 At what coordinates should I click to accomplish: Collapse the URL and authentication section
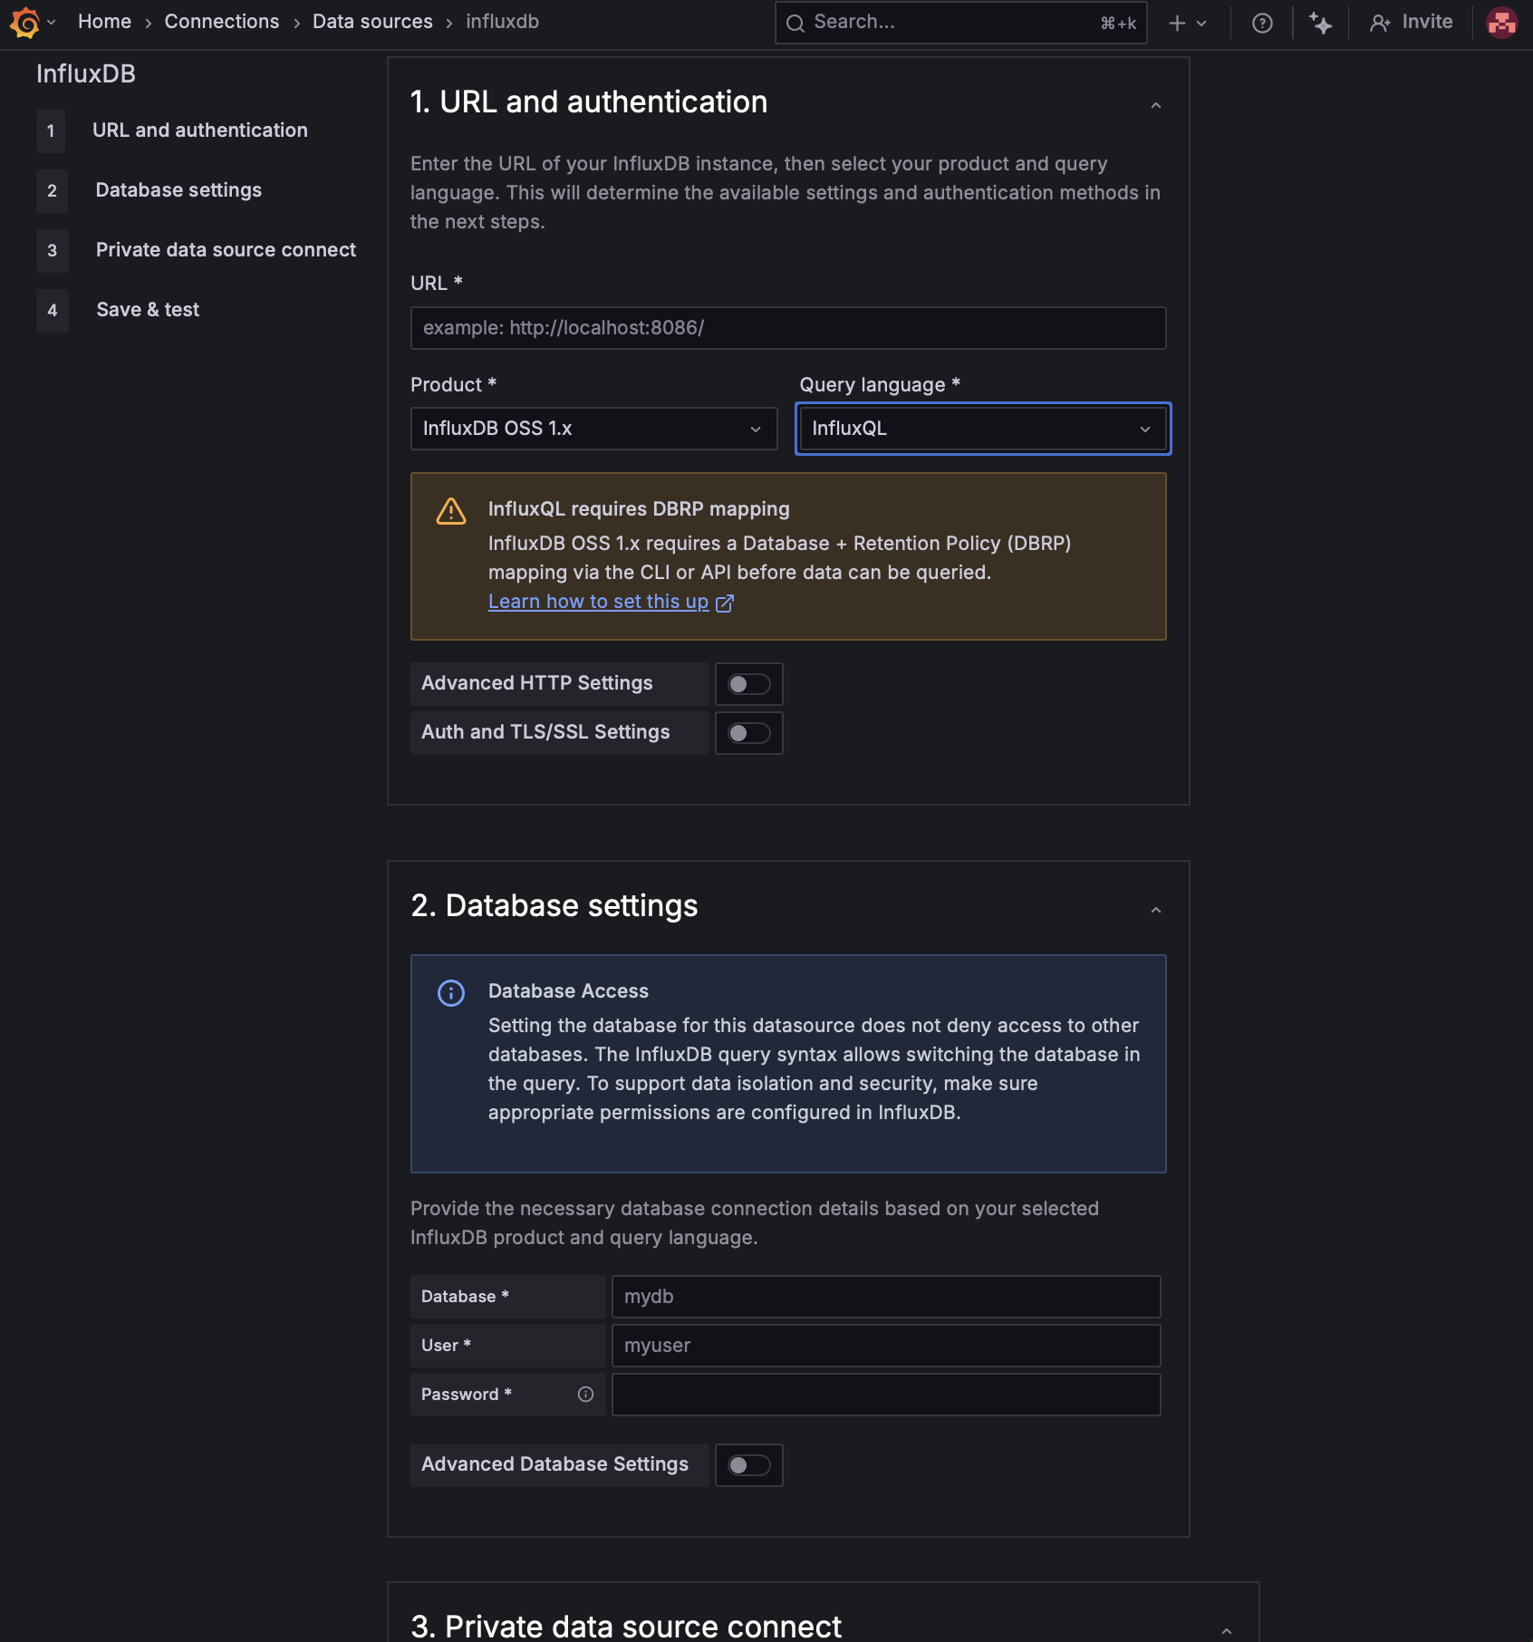[x=1155, y=106]
